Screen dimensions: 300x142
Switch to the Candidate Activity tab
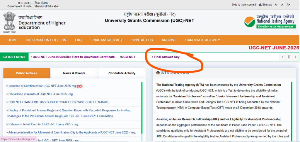122,73
